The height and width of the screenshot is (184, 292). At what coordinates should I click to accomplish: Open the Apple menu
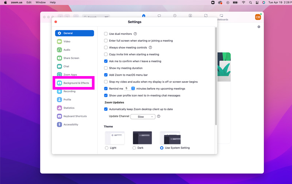tap(5, 3)
